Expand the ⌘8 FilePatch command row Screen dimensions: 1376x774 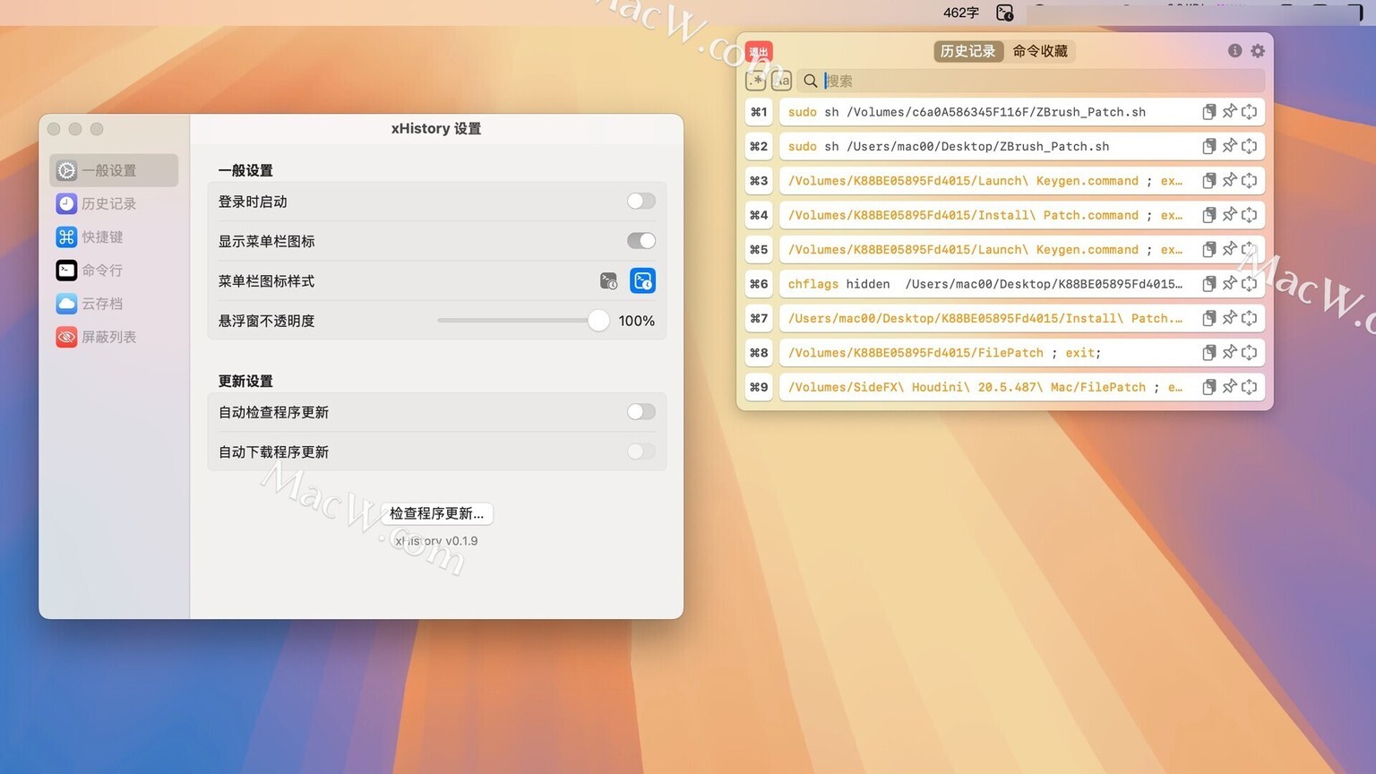[x=1249, y=353]
